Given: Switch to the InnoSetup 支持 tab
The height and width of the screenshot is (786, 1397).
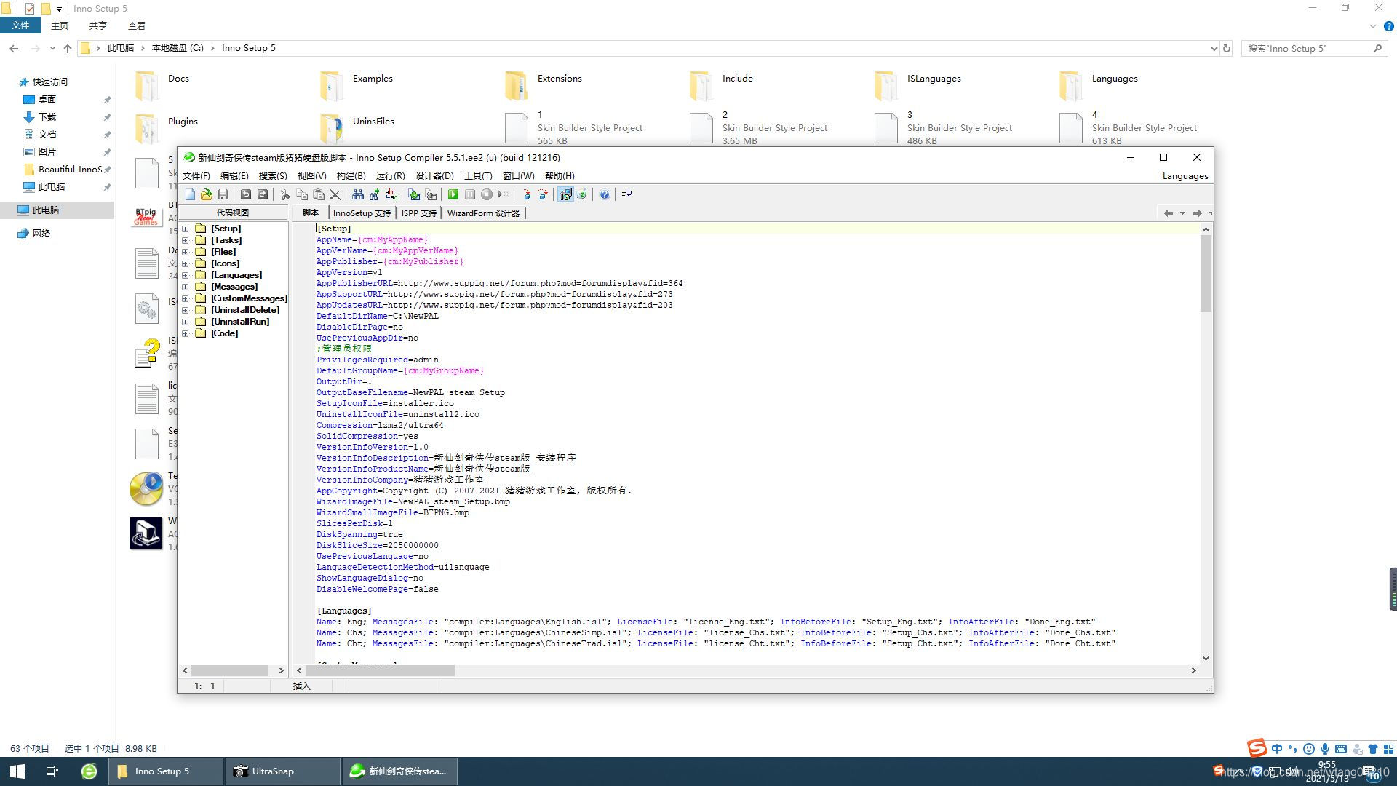Looking at the screenshot, I should coord(362,213).
